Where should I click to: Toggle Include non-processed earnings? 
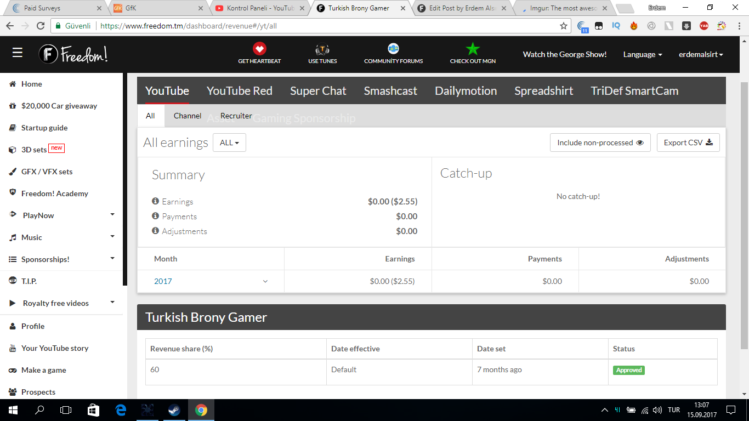click(600, 143)
